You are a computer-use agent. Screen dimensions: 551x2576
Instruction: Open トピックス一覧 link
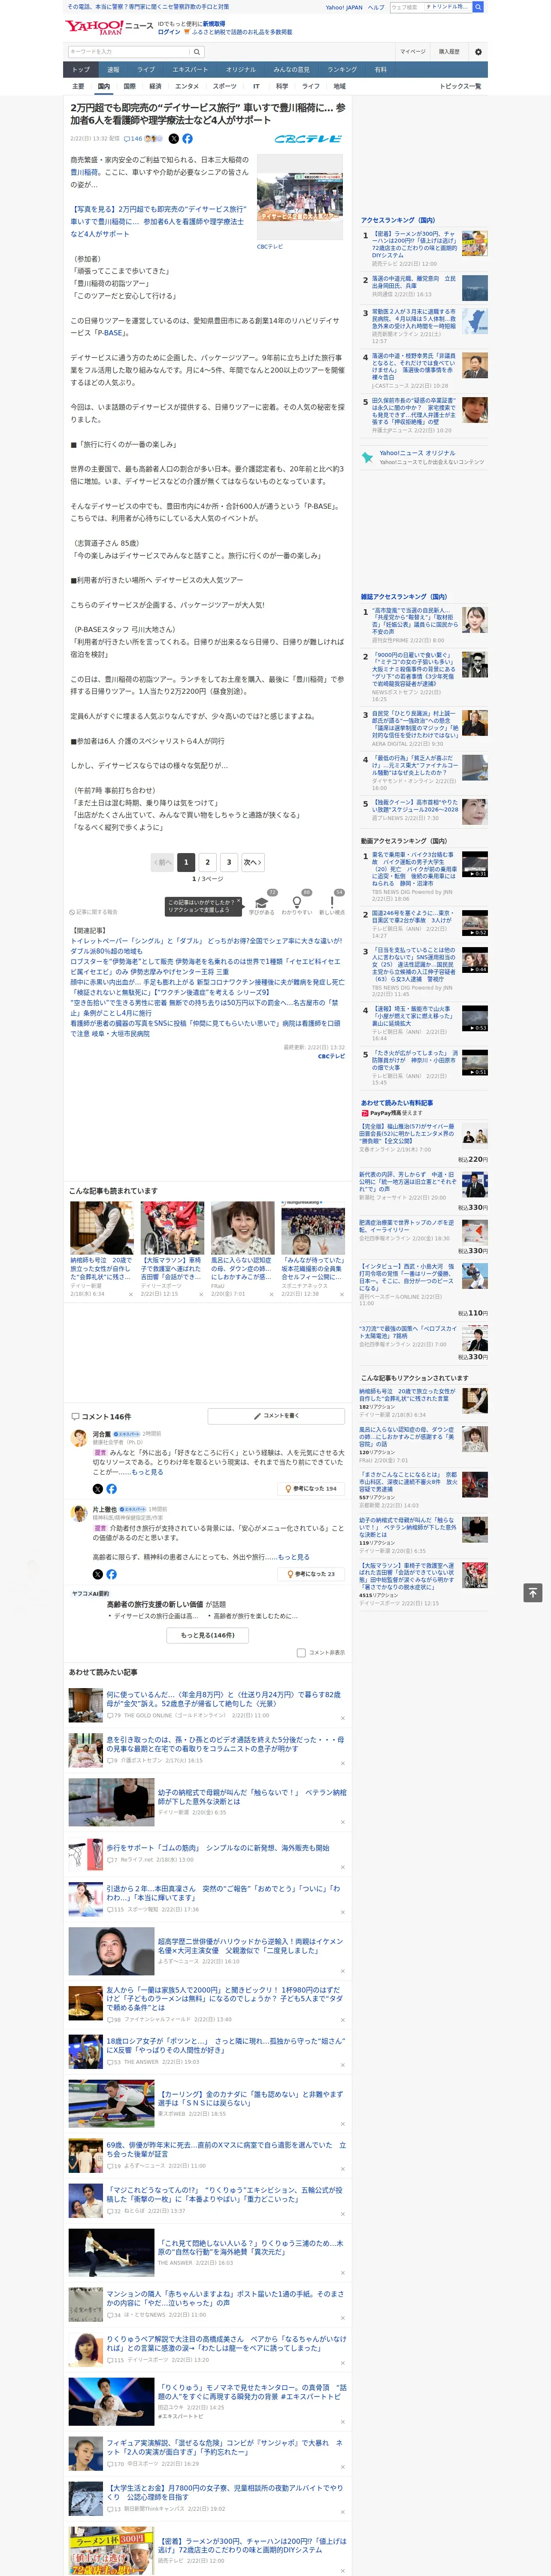click(460, 86)
